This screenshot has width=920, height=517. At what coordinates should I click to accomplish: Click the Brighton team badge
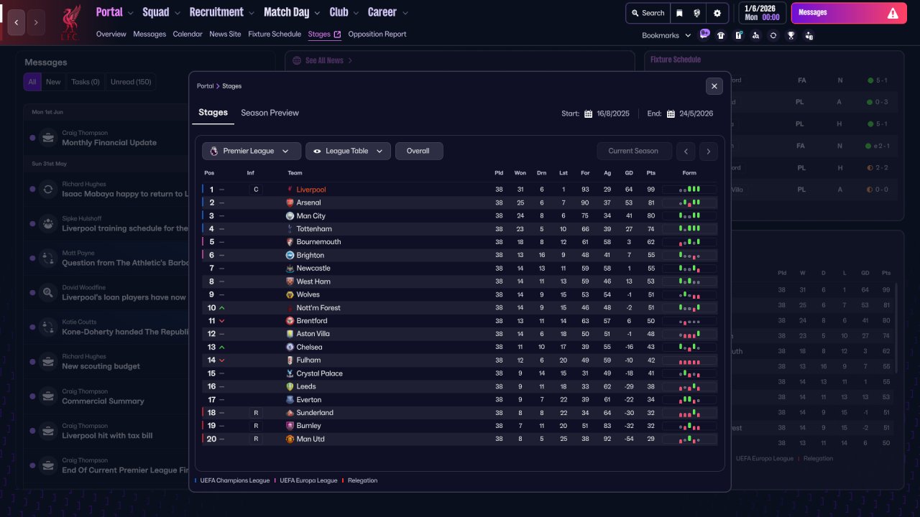coord(290,255)
